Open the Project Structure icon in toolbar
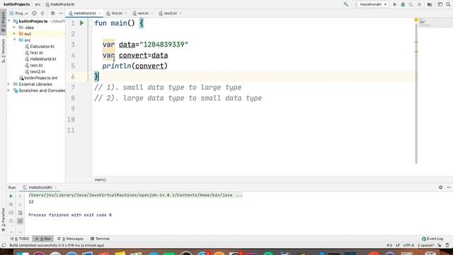The width and height of the screenshot is (453, 255). 430,4
